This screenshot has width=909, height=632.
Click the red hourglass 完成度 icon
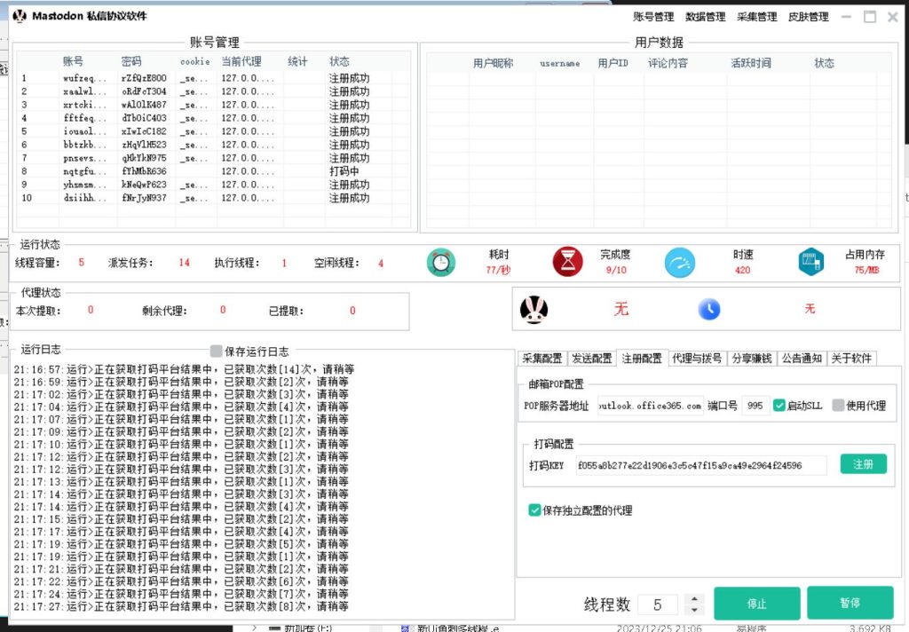(x=568, y=262)
